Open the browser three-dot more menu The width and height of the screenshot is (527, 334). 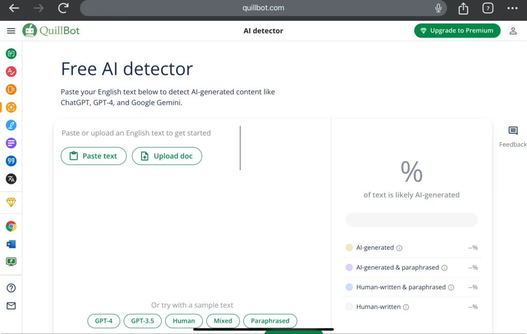512,8
